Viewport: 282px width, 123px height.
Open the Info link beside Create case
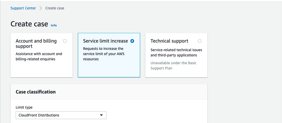click(x=54, y=25)
